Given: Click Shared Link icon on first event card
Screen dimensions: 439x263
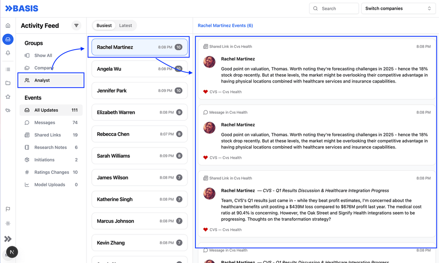Looking at the screenshot, I should (x=205, y=47).
